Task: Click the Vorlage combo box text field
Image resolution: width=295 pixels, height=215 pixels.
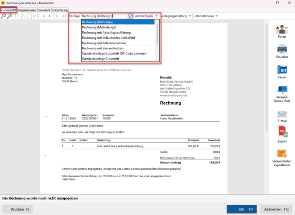Action: coord(104,16)
